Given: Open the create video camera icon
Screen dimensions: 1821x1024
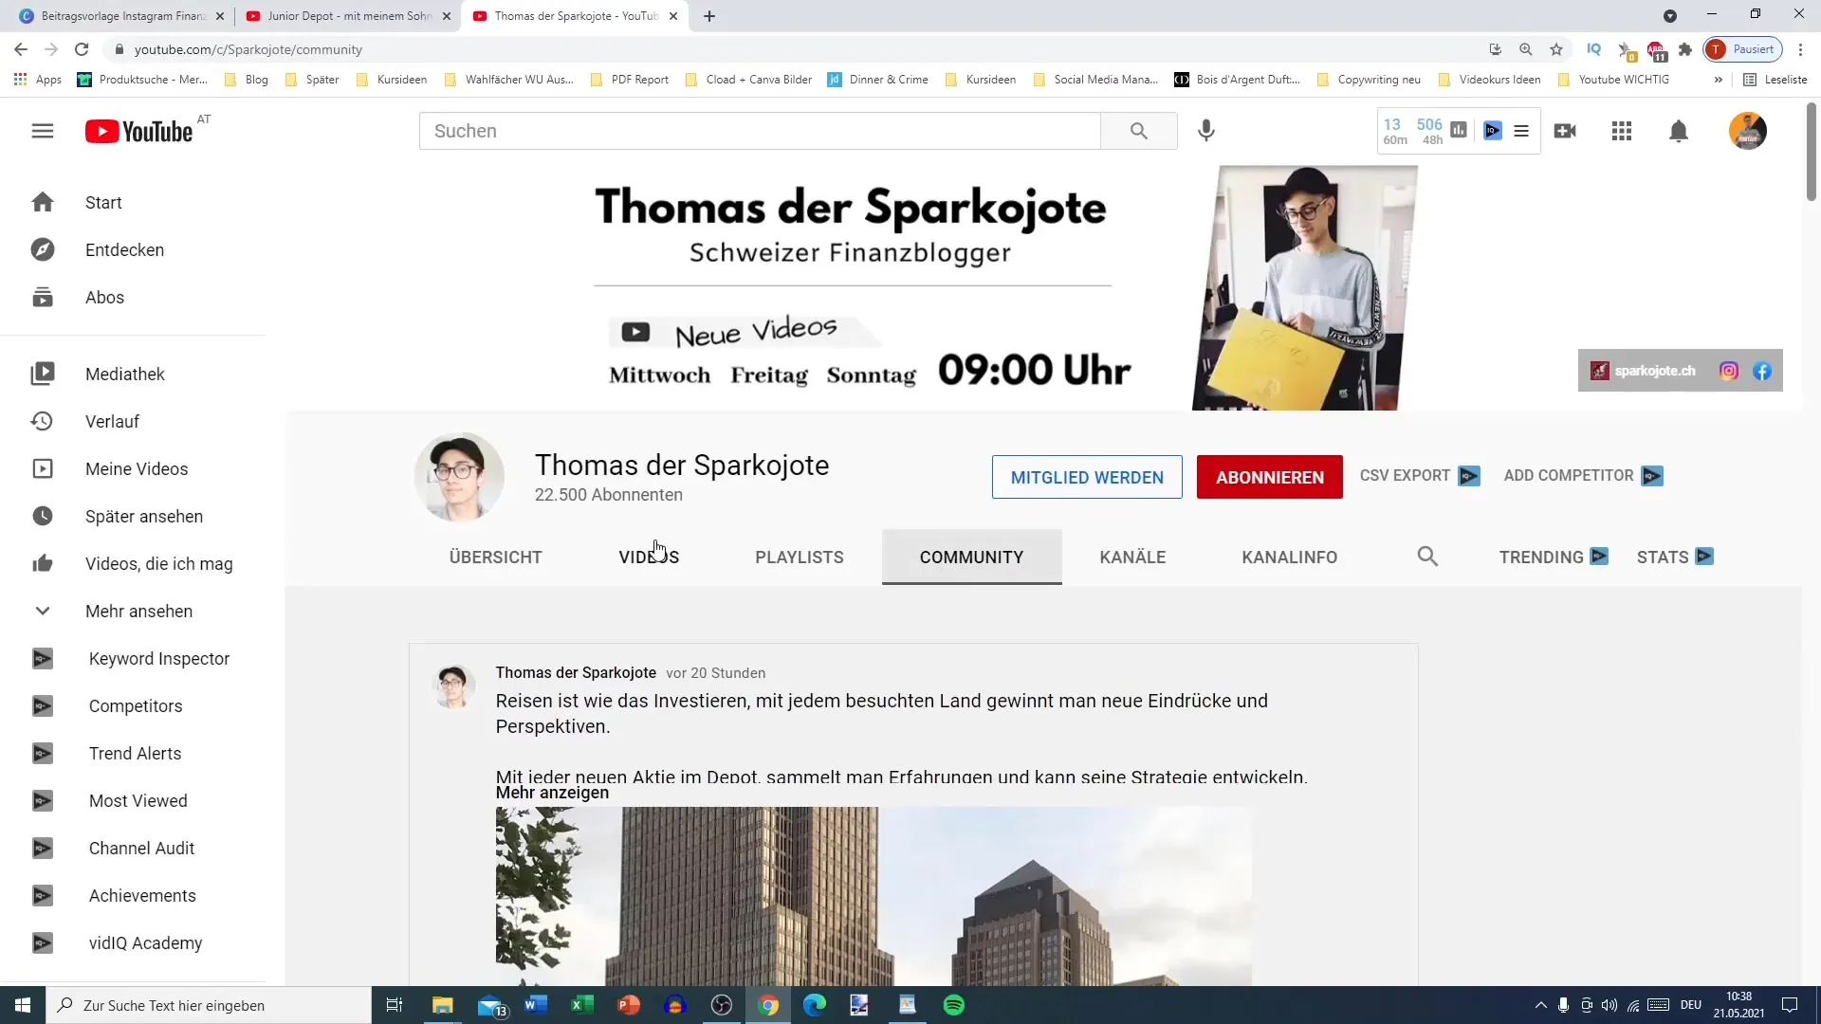Looking at the screenshot, I should [x=1565, y=131].
